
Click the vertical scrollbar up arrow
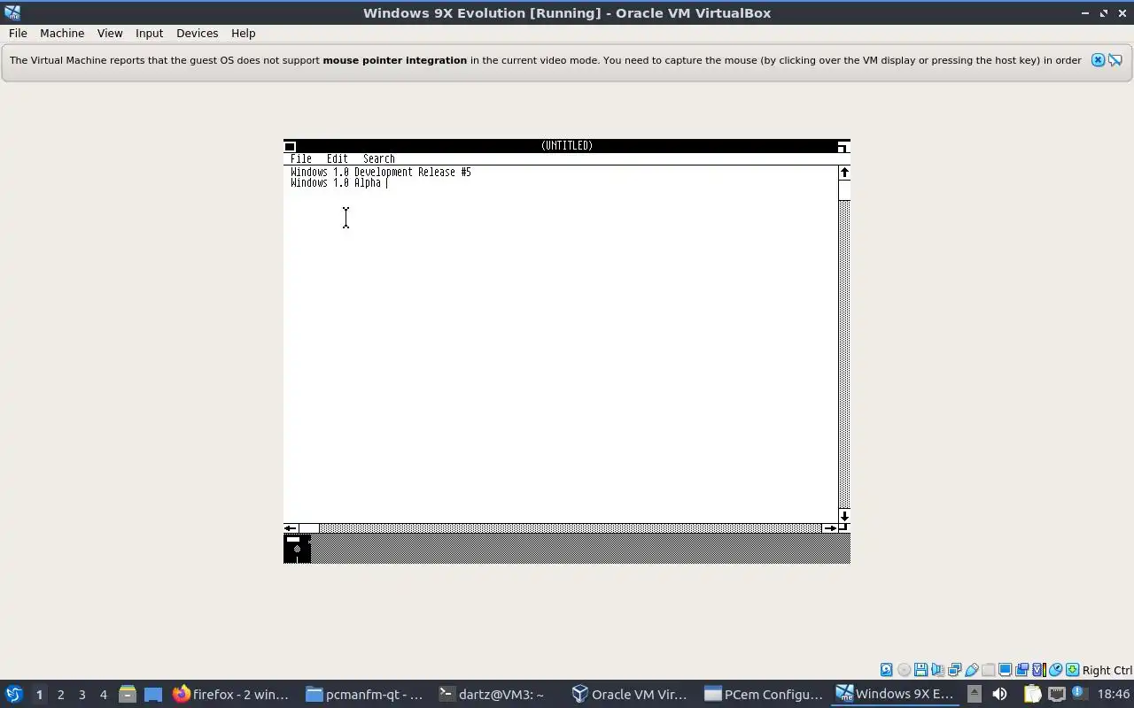tap(844, 173)
